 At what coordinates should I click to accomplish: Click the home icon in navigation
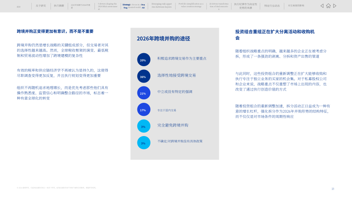click(x=328, y=6)
